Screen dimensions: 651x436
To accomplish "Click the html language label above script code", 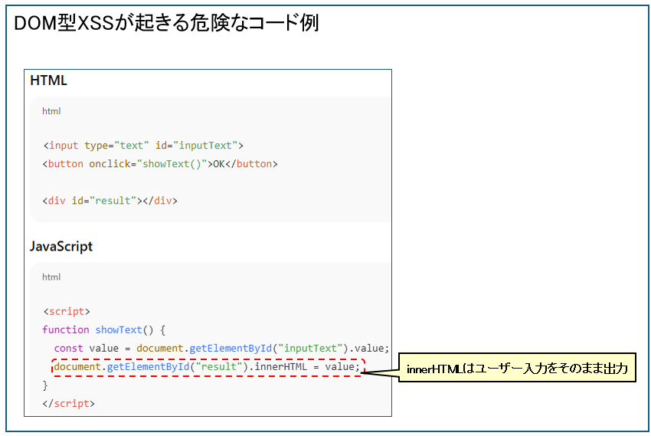I will coord(51,277).
